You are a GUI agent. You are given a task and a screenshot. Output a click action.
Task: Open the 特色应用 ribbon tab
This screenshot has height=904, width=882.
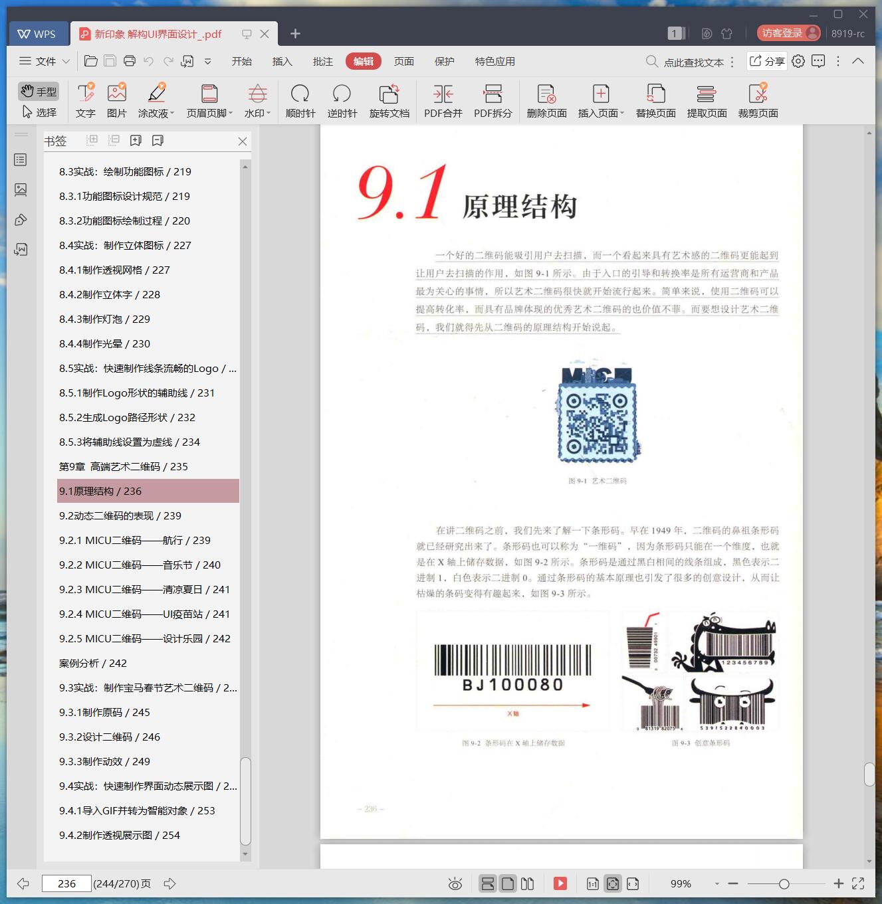[495, 61]
